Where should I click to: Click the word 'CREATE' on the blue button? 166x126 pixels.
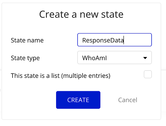click(78, 100)
